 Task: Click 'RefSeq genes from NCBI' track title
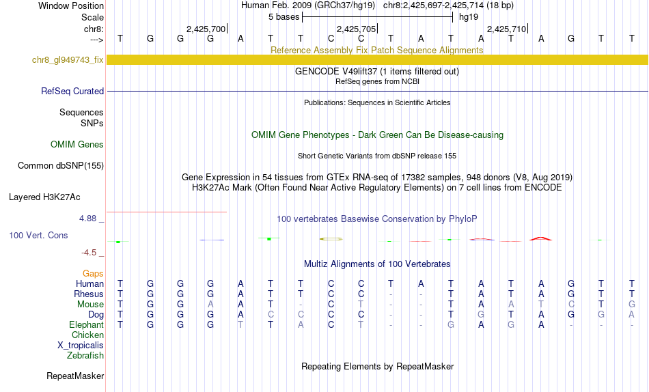coord(377,81)
